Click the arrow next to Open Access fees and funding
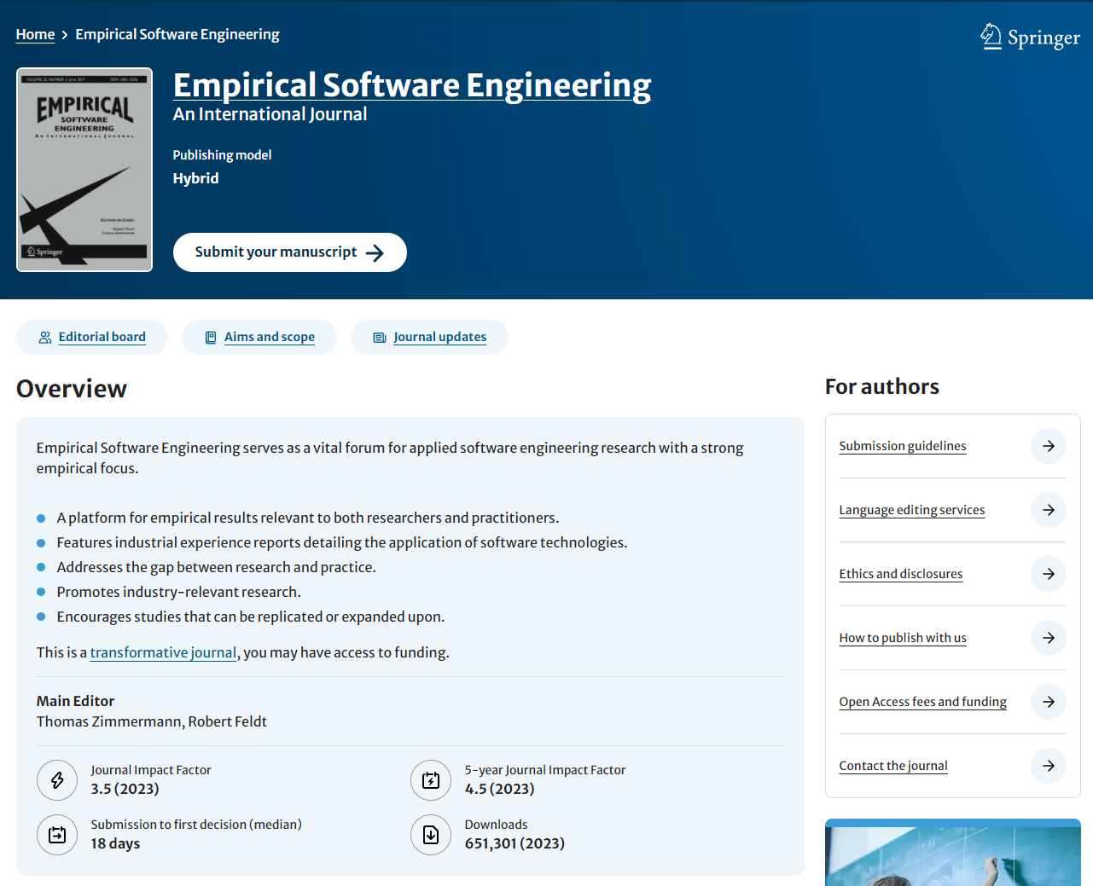This screenshot has width=1093, height=886. click(x=1049, y=702)
